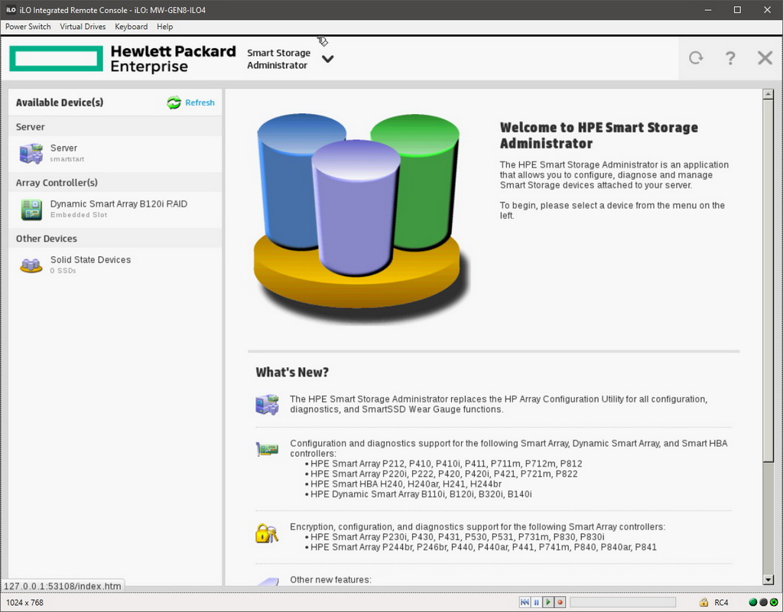Open the Virtual Drives menu
The height and width of the screenshot is (612, 783).
coord(83,27)
